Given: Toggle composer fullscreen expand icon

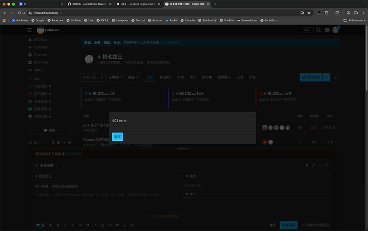Looking at the screenshot, I should pos(313,165).
